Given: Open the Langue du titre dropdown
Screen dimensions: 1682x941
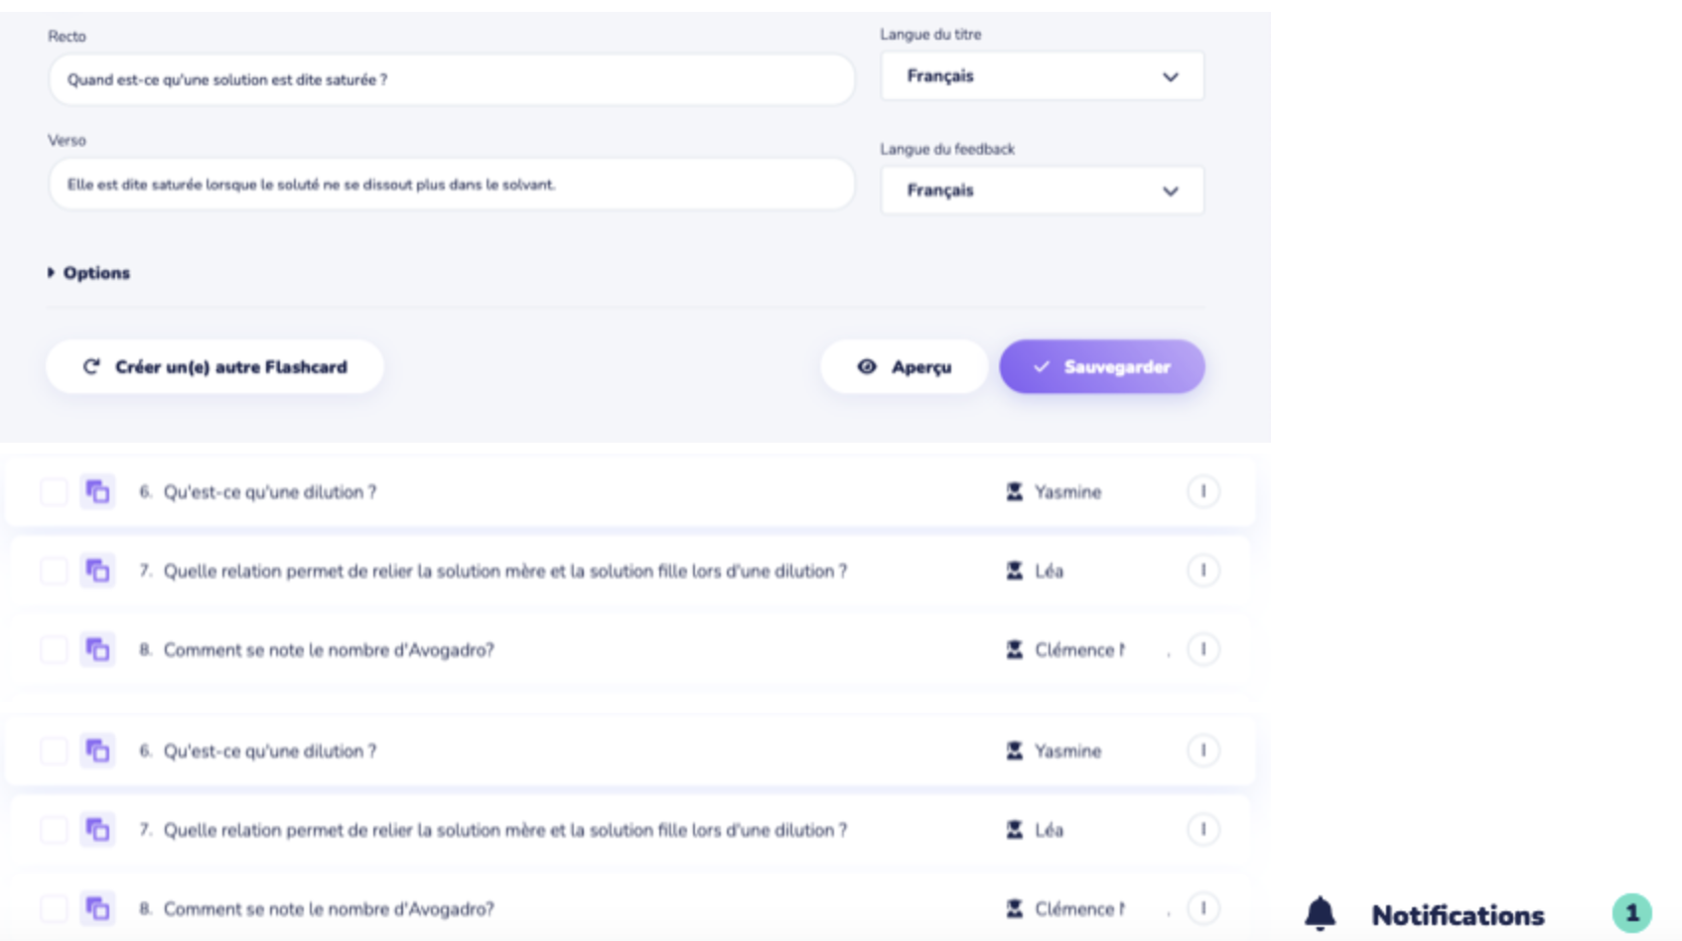Looking at the screenshot, I should 1042,76.
